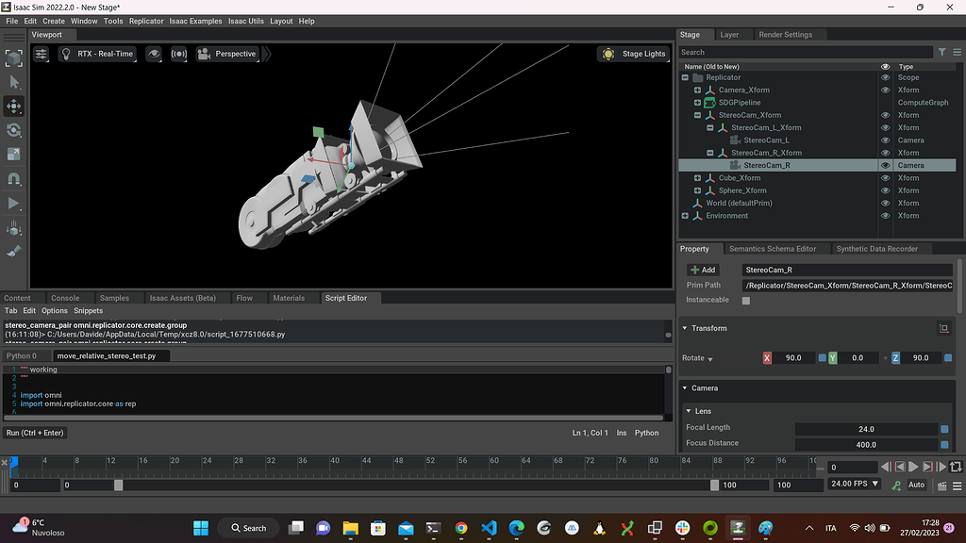966x543 pixels.
Task: Click the Play icon in the left toolbar
Action: (12, 204)
